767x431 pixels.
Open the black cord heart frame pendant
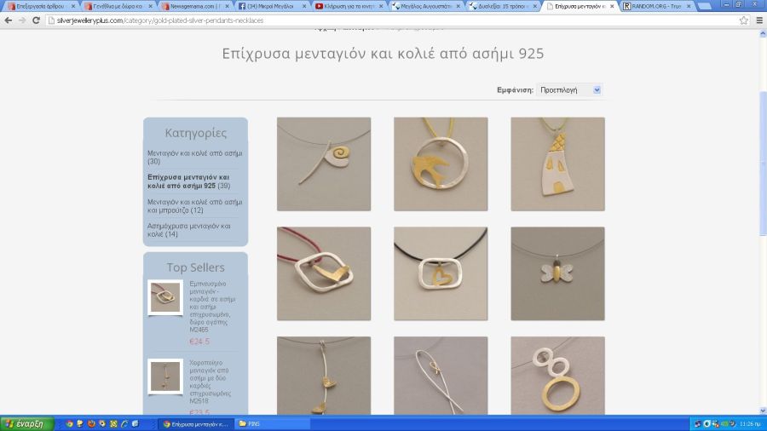click(x=441, y=273)
